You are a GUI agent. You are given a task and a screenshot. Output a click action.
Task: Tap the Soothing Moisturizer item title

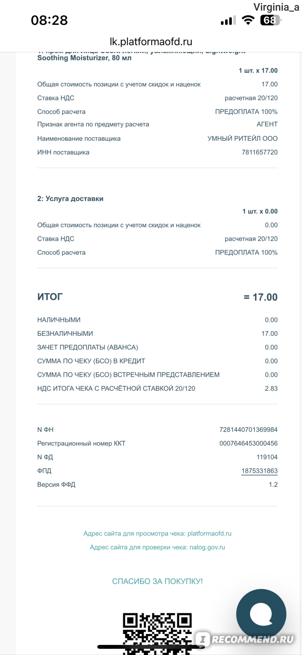(x=84, y=58)
